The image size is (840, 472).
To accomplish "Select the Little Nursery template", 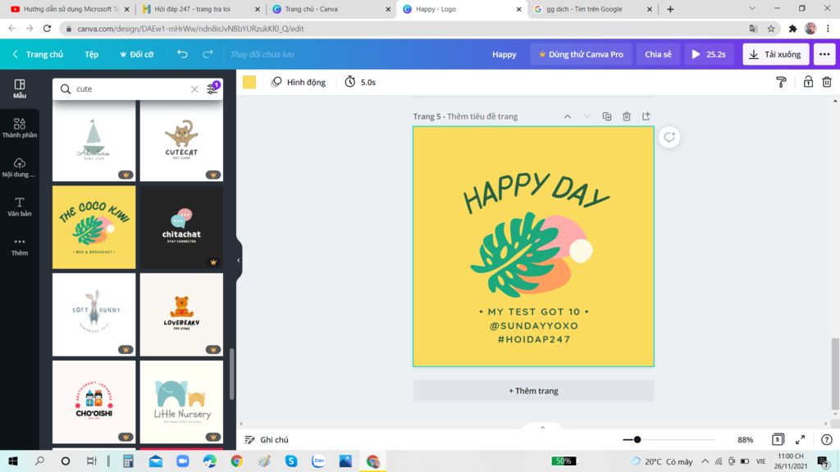I will point(181,402).
